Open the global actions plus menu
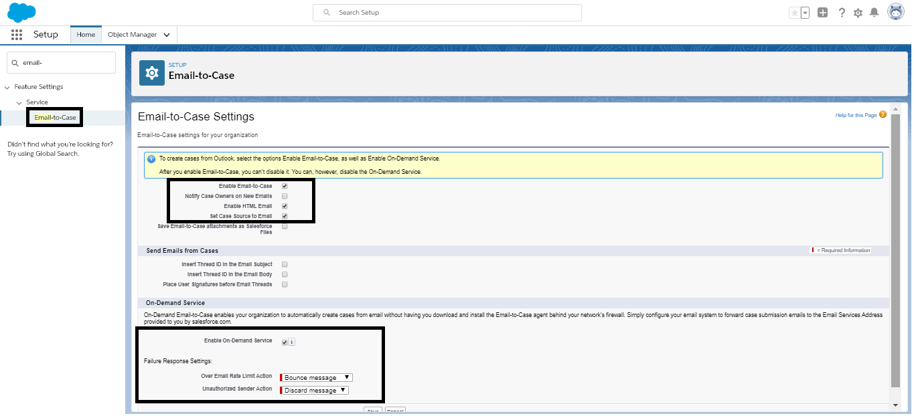 tap(823, 13)
